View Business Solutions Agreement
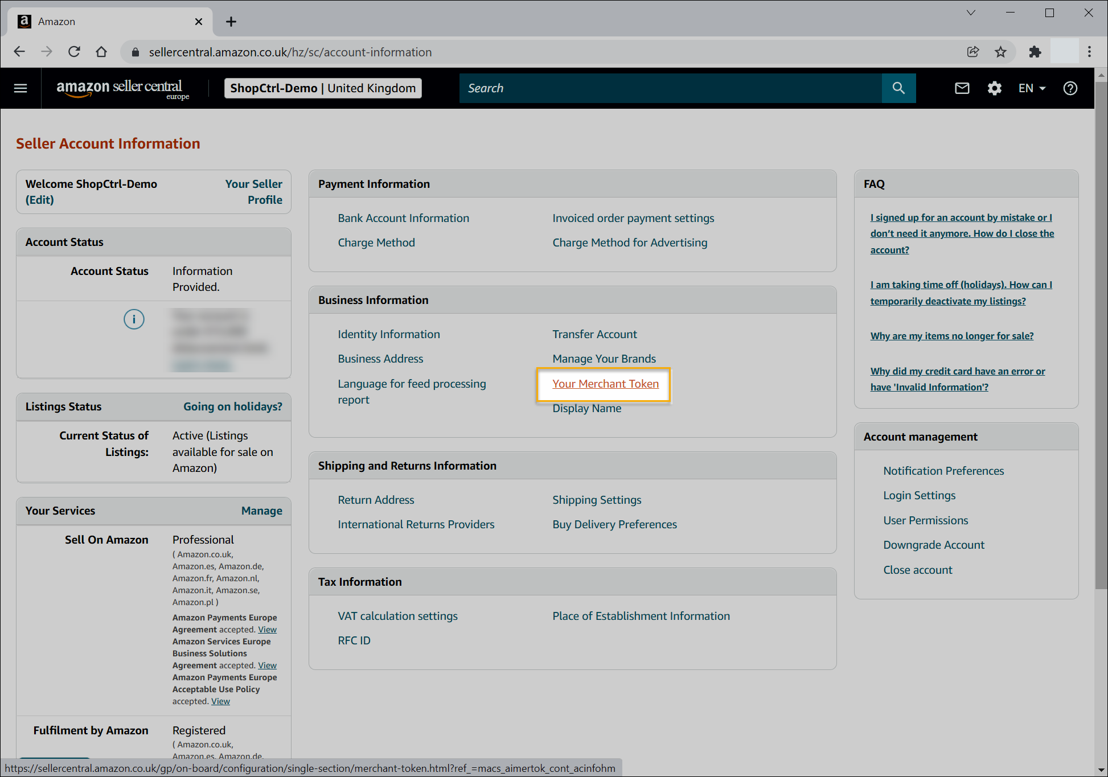 tap(267, 665)
